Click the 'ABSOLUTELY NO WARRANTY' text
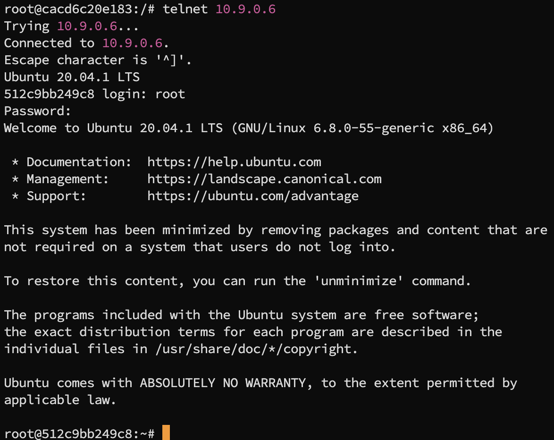 tap(223, 383)
